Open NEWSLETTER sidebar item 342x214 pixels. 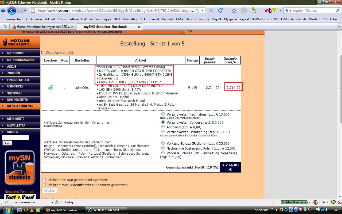[20, 125]
